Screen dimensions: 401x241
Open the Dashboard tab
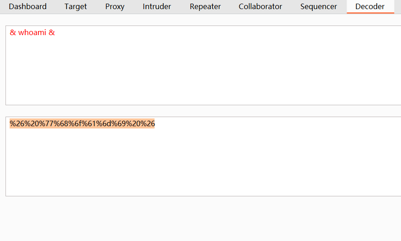pyautogui.click(x=27, y=6)
